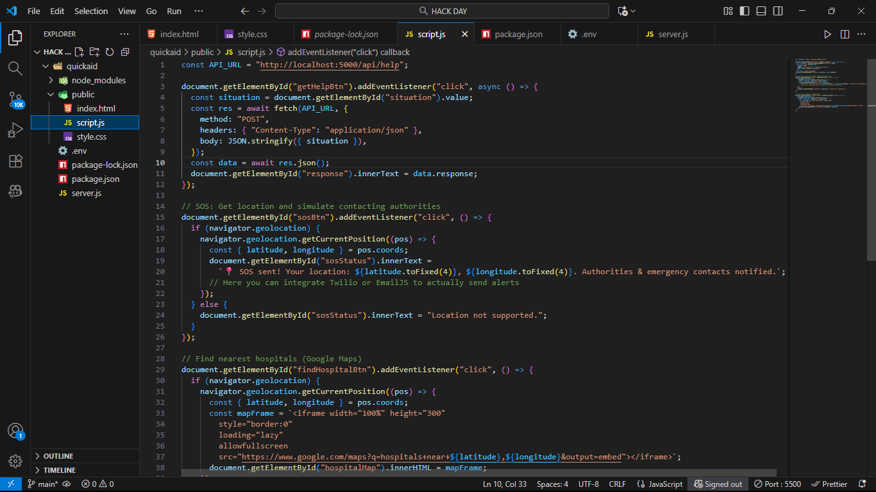
Task: Expand the TIMELINE section
Action: pos(59,470)
